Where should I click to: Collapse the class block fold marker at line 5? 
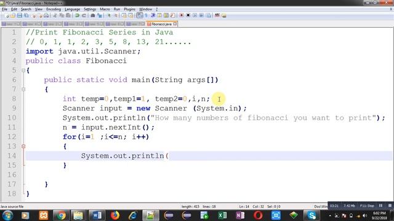(23, 71)
